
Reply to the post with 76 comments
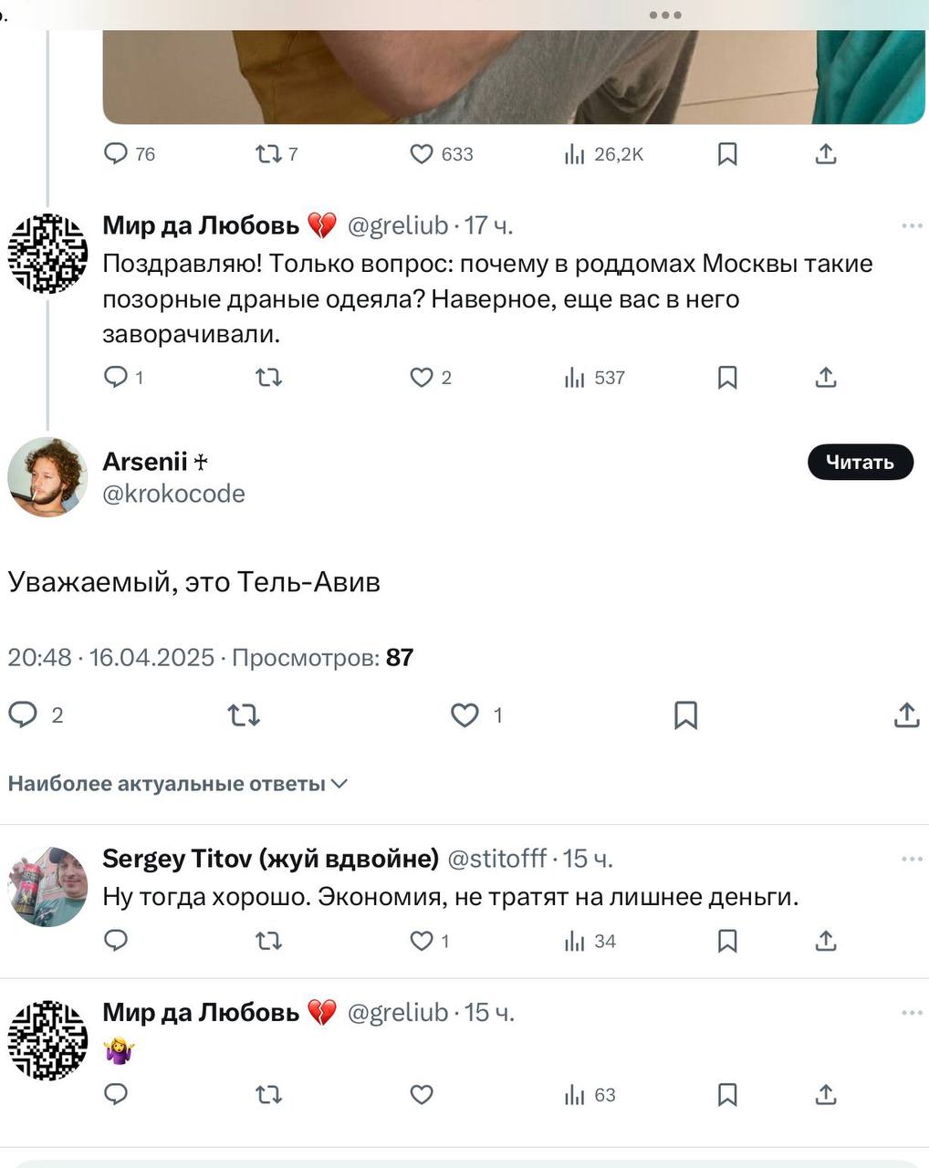point(117,154)
